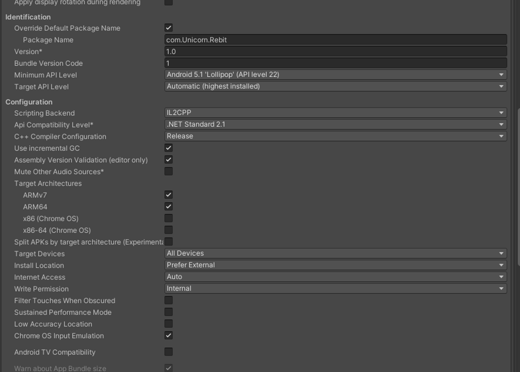The width and height of the screenshot is (520, 372).
Task: Click the Bundle Version Code field
Action: click(335, 63)
